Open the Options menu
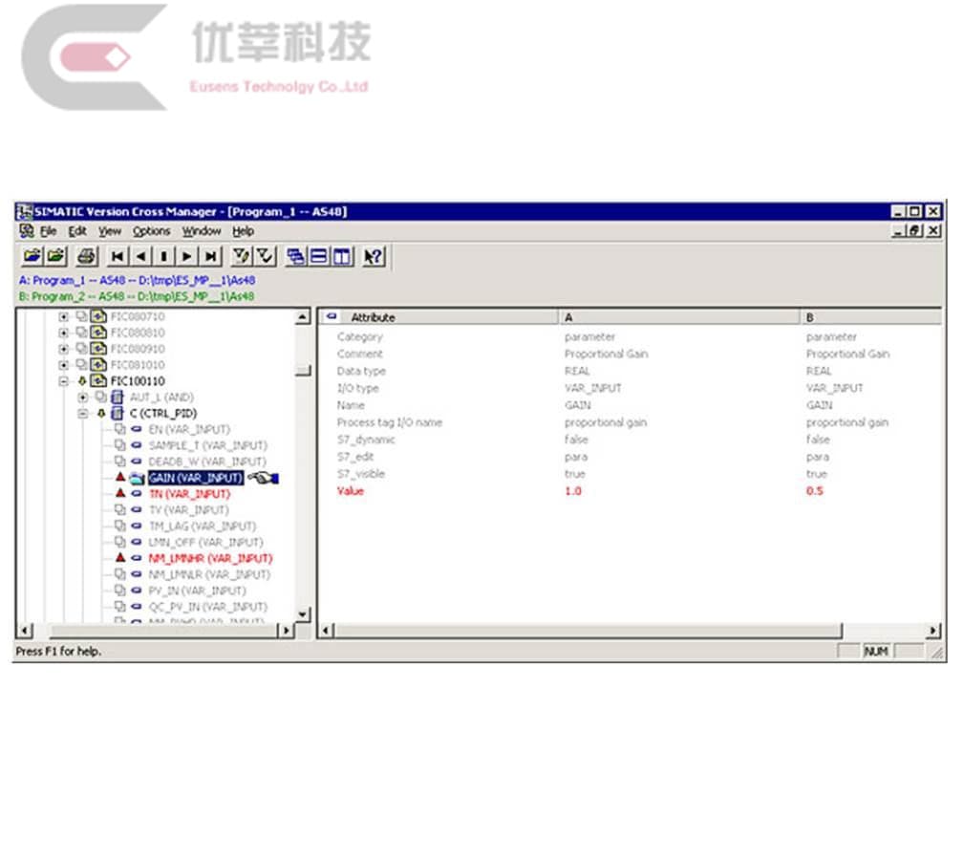This screenshot has height=860, width=963. point(152,231)
